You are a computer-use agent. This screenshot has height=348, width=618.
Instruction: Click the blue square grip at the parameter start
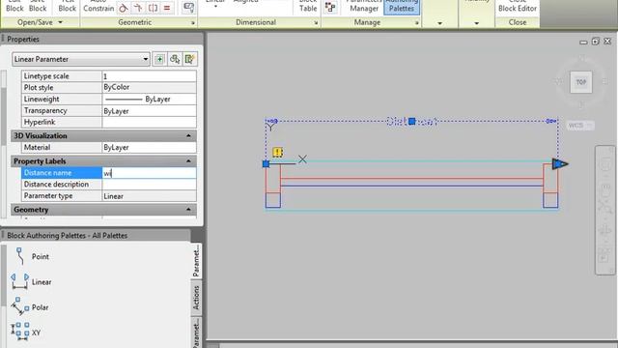pos(267,163)
